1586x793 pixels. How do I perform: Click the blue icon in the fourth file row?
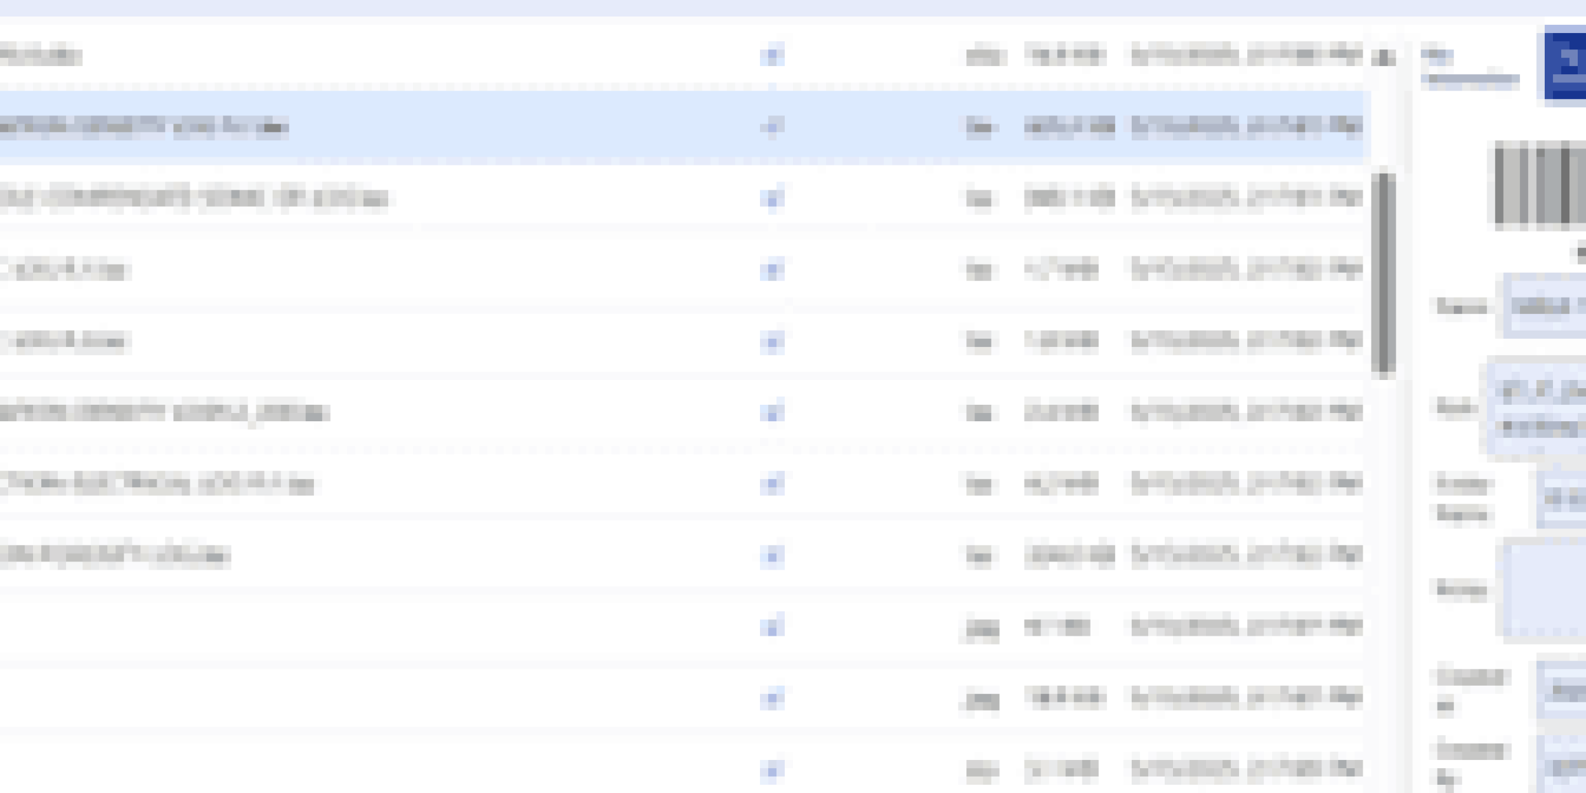pos(772,270)
